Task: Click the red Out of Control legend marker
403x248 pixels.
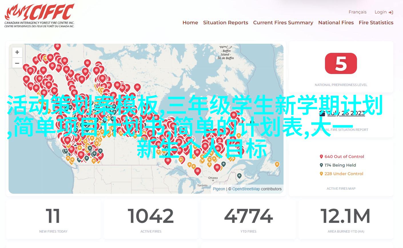Action: [x=321, y=157]
